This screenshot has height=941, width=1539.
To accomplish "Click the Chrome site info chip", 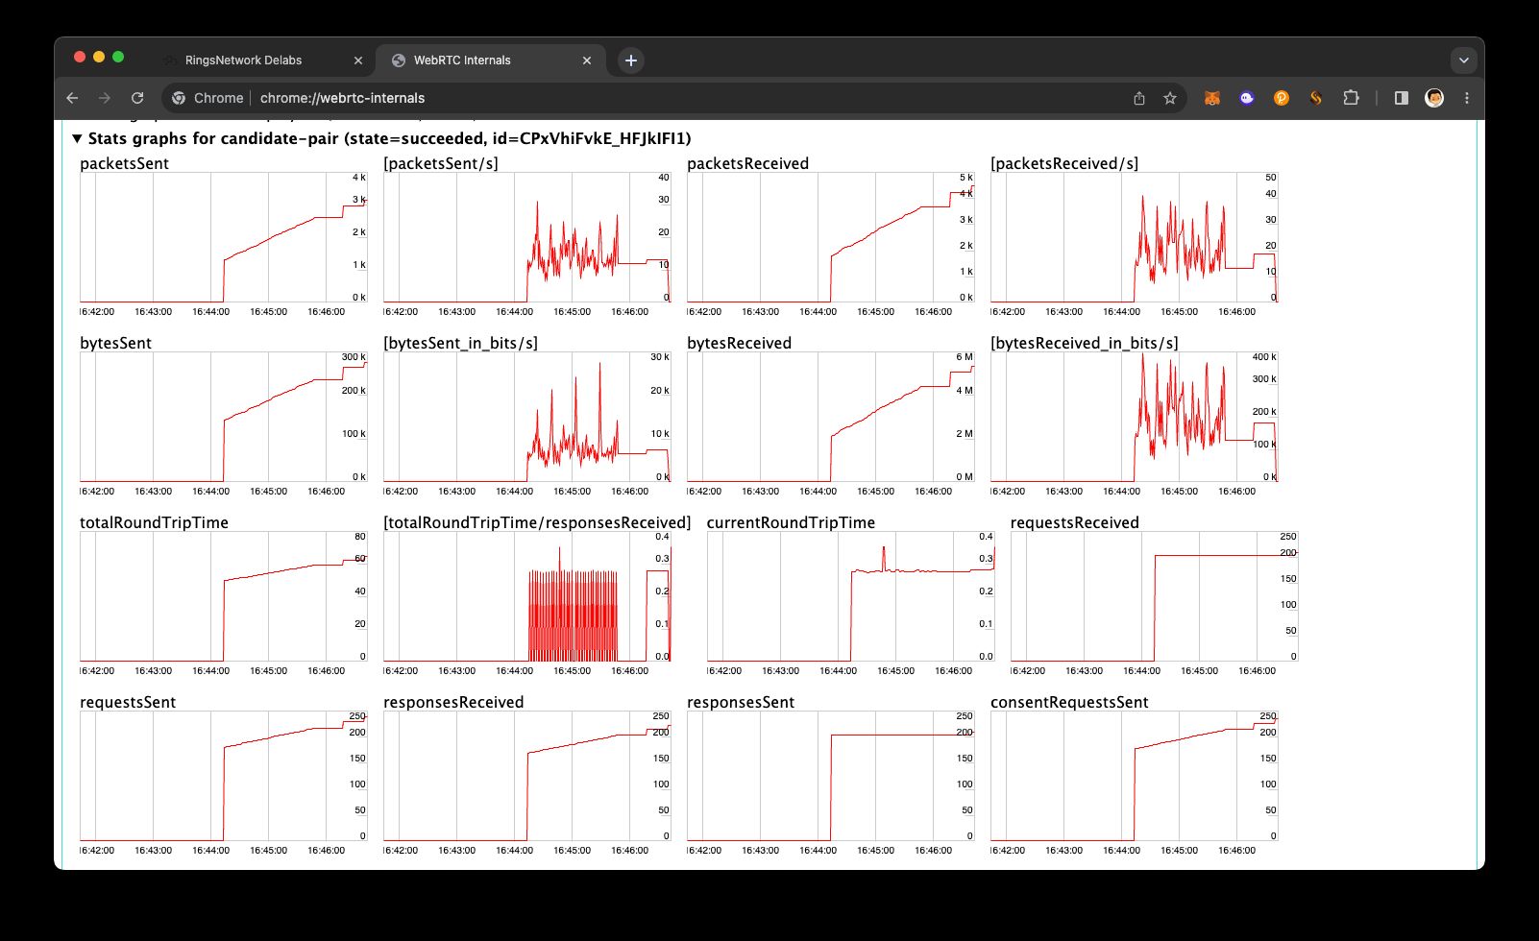I will [x=208, y=98].
